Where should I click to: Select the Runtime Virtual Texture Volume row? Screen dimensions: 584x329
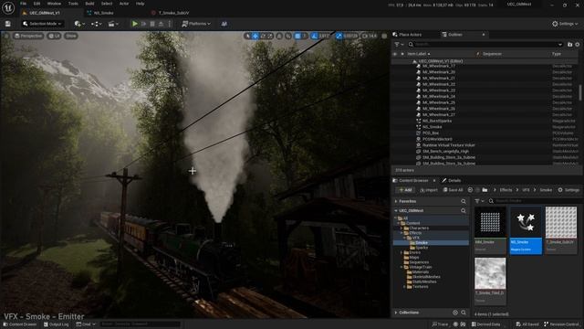tap(485, 145)
